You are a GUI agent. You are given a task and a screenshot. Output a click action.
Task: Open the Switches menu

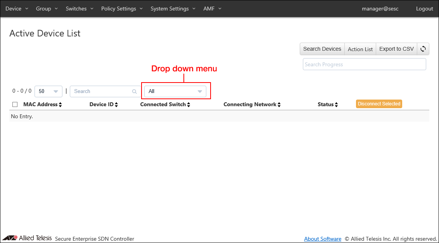tap(79, 9)
